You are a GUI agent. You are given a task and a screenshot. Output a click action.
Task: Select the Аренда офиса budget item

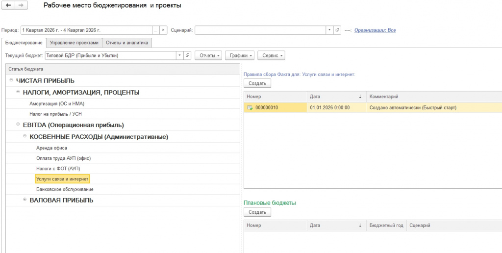[x=51, y=148]
